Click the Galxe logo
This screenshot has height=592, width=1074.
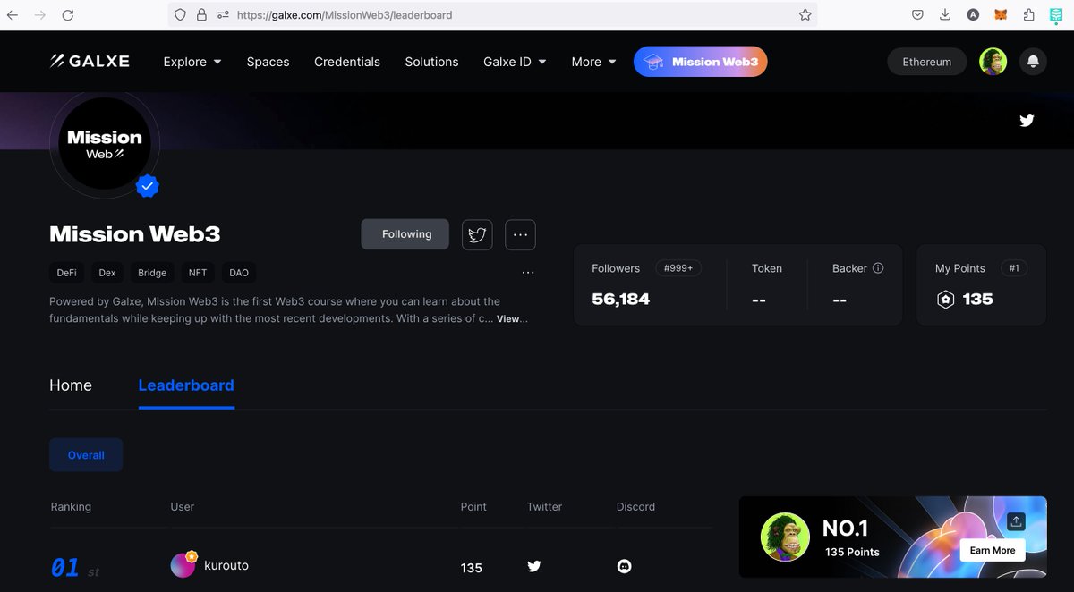[x=89, y=61]
